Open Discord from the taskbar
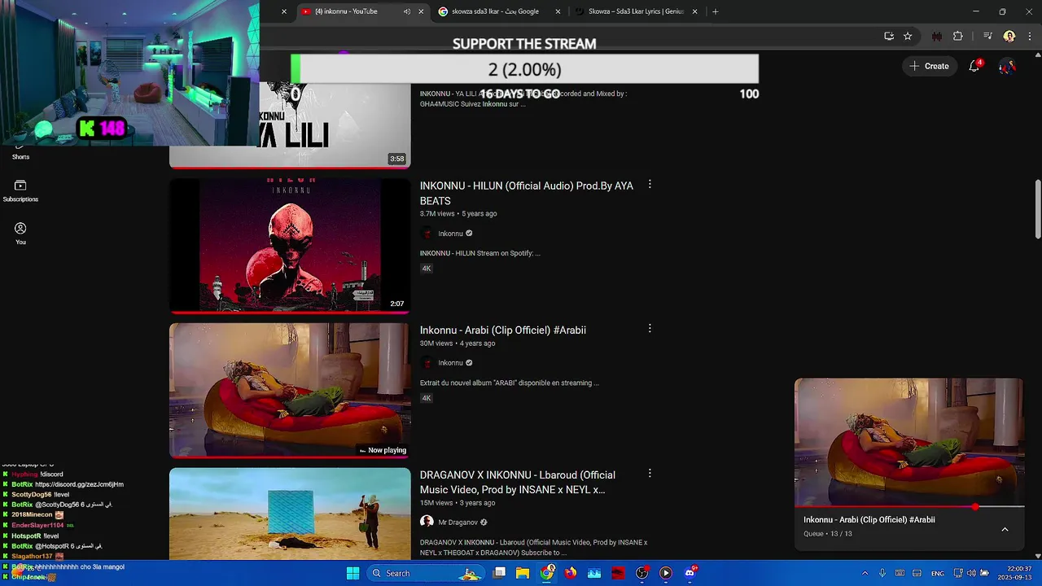Viewport: 1042px width, 586px height. coord(690,573)
